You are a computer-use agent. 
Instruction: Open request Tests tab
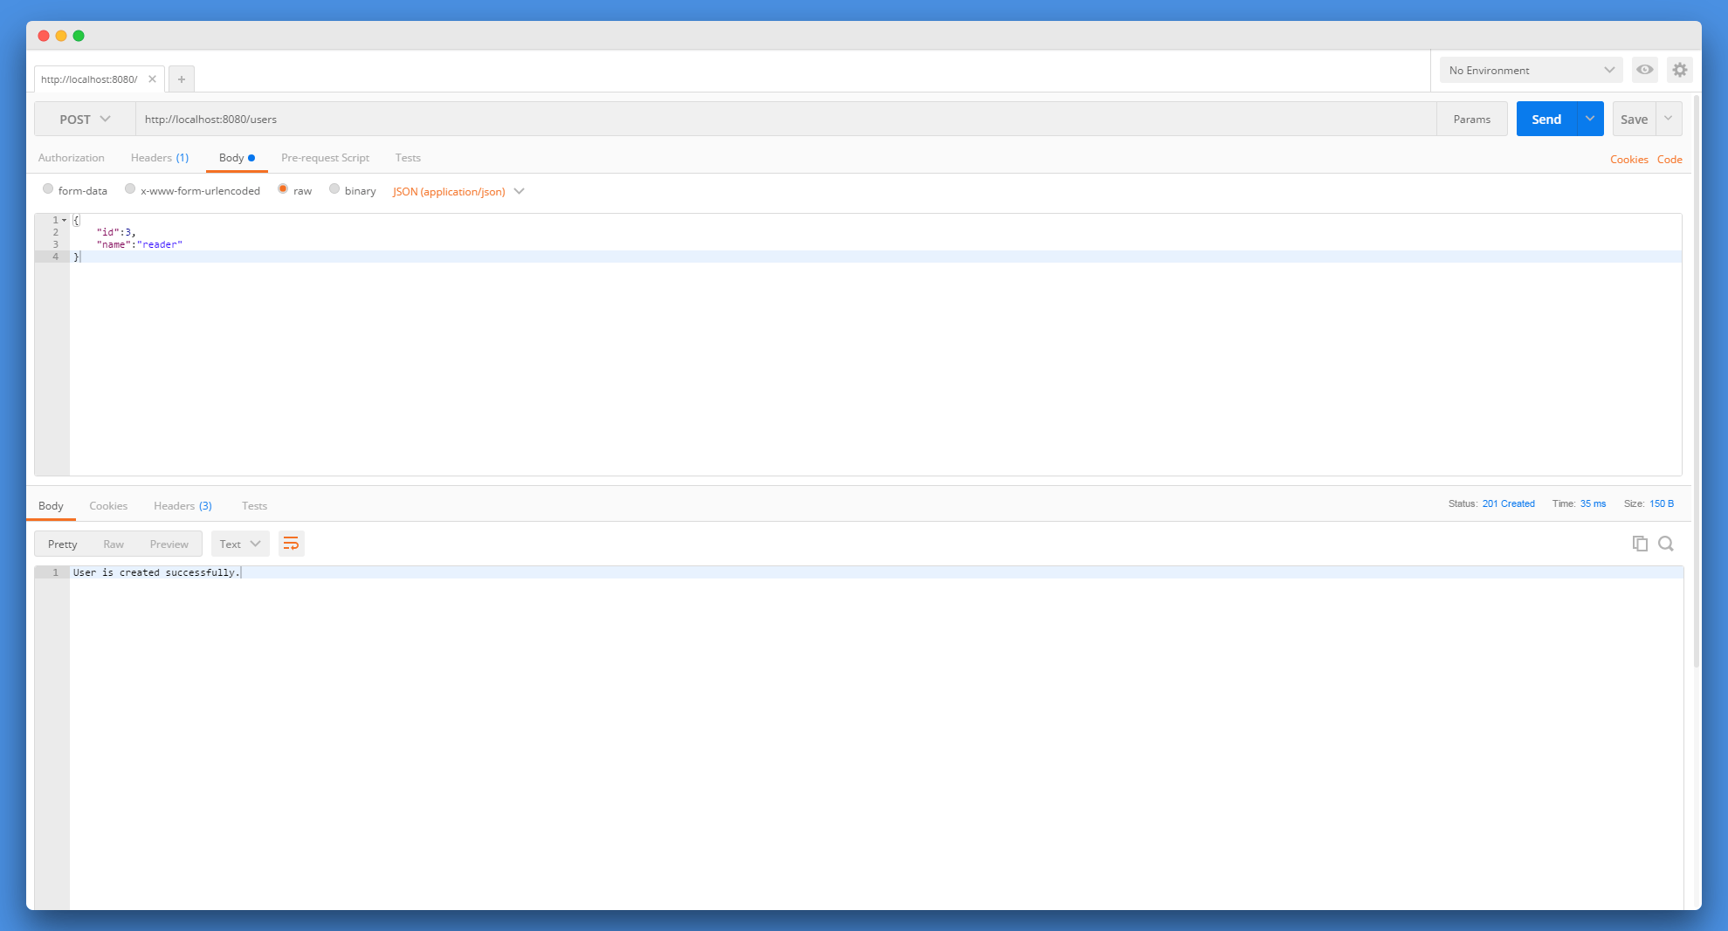tap(408, 158)
